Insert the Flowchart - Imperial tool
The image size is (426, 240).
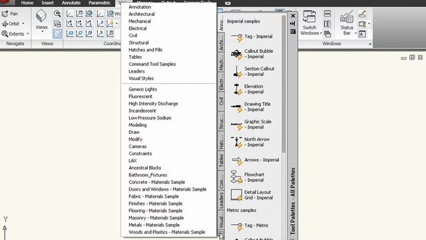[x=248, y=177]
